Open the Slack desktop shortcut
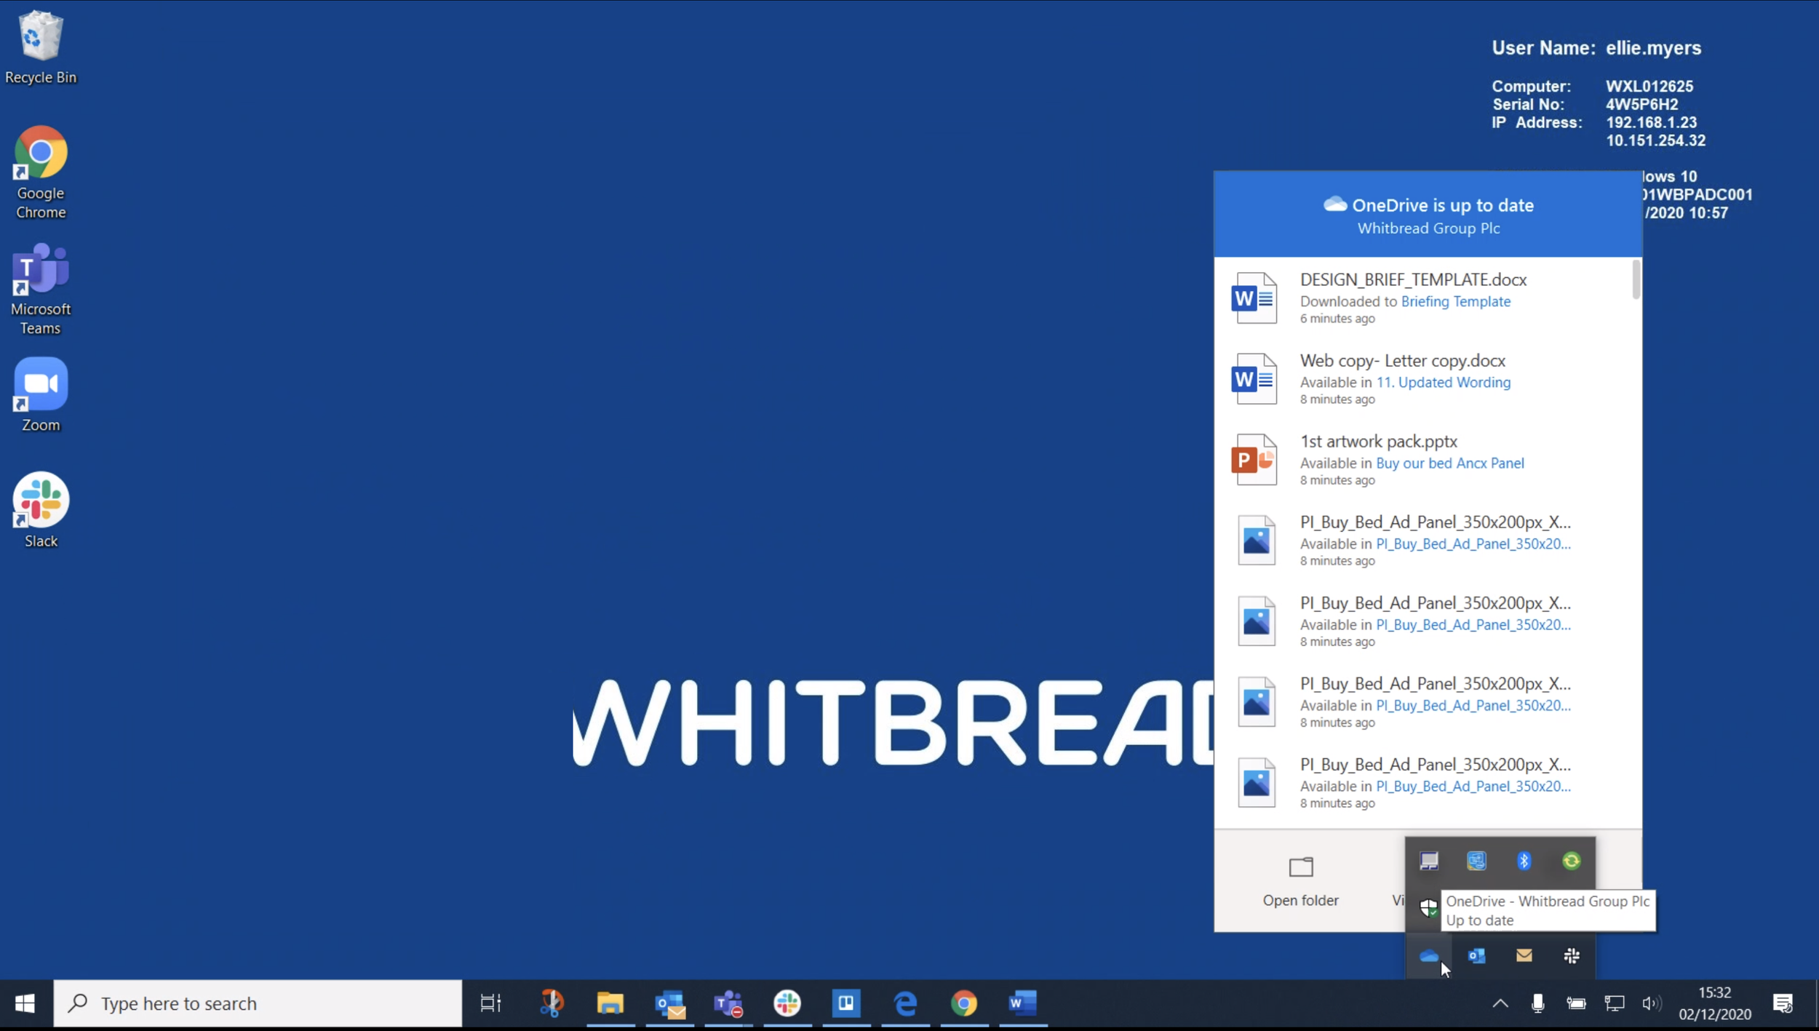1819x1031 pixels. (41, 510)
